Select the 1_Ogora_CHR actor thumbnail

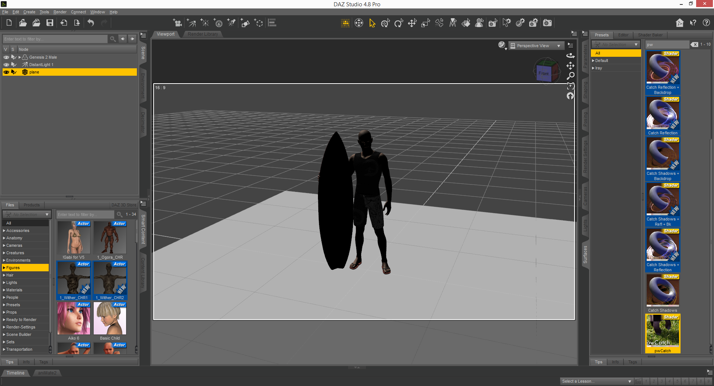coord(110,240)
